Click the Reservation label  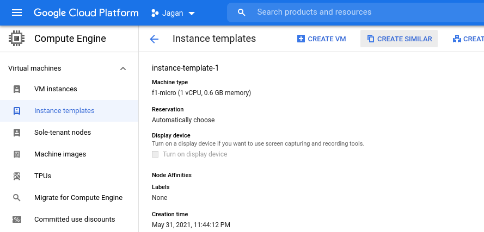[168, 109]
